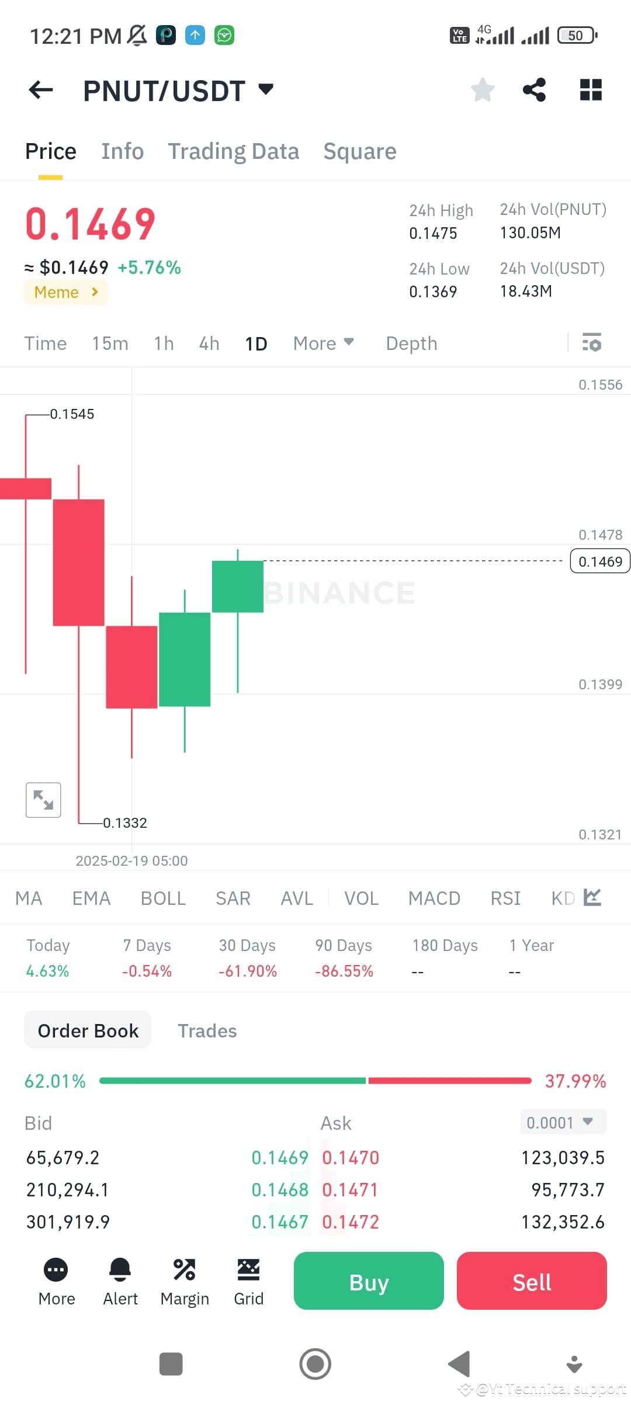
Task: Open the More timeframes dropdown
Action: tap(324, 343)
